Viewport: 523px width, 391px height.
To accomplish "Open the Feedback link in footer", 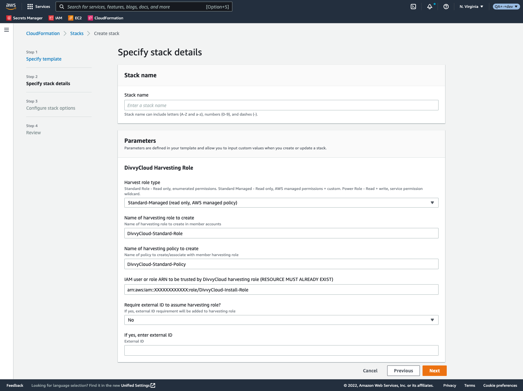I will (x=15, y=385).
